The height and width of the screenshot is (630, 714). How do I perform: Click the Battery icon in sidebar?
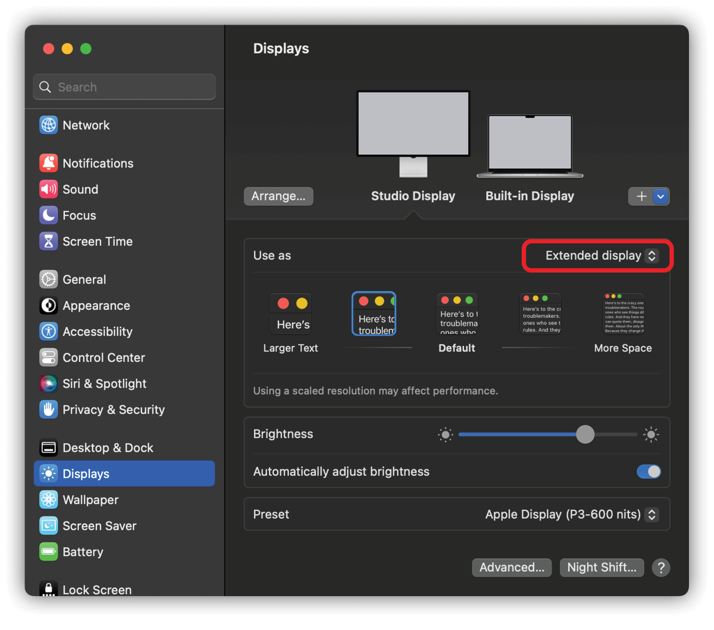pos(48,552)
